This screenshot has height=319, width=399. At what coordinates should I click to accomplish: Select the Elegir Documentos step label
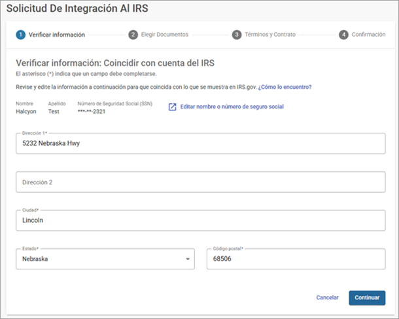[165, 35]
